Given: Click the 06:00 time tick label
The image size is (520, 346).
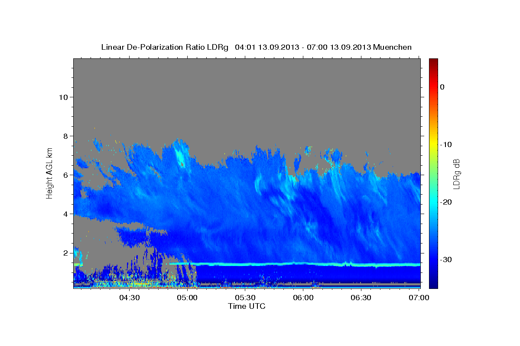Looking at the screenshot, I should (x=303, y=298).
